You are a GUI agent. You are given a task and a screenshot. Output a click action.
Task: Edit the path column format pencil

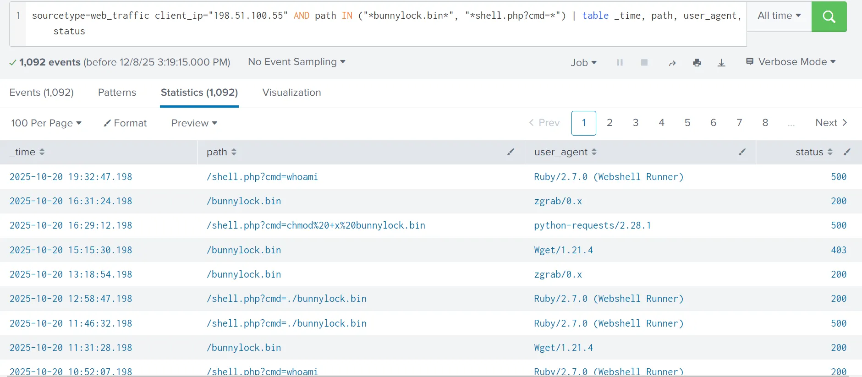point(511,152)
